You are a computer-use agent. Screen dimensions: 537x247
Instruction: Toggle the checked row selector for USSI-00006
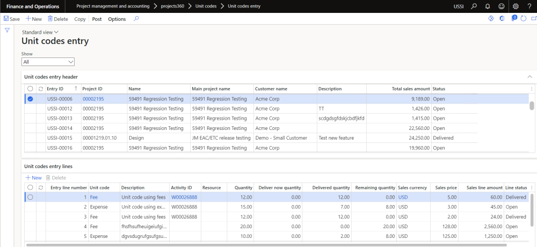coord(30,99)
